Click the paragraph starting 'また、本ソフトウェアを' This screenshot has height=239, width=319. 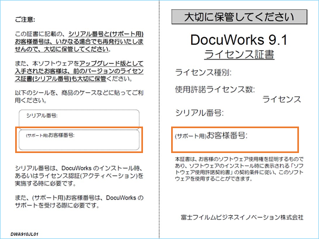79,71
